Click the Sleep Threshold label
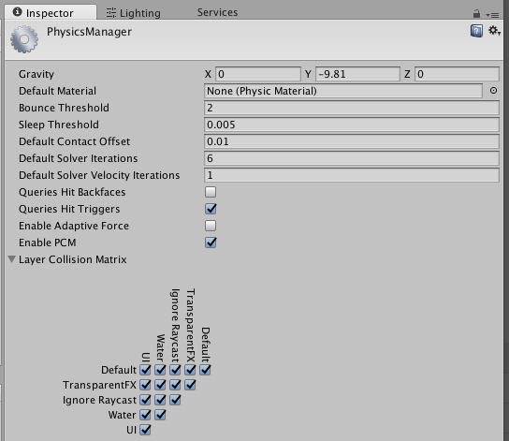This screenshot has height=441, width=509. point(59,125)
